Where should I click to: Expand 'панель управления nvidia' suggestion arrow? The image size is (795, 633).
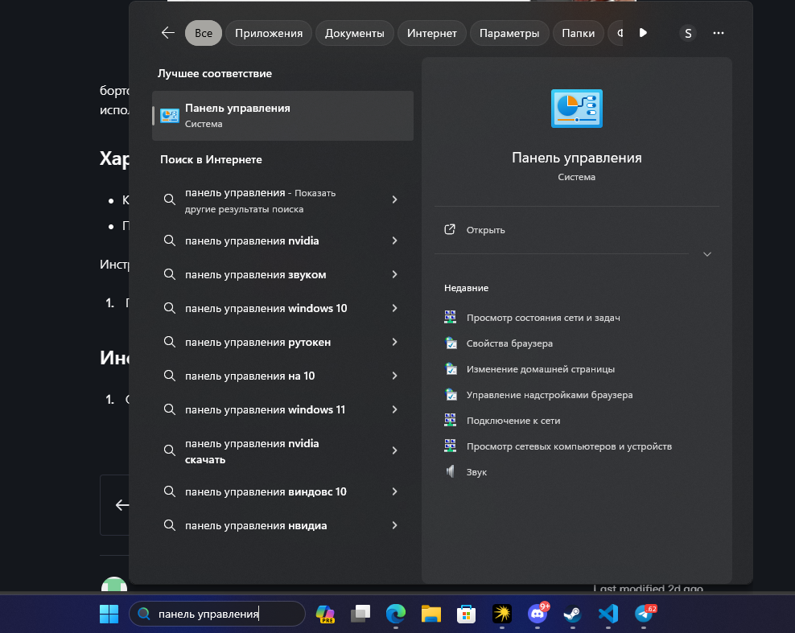pyautogui.click(x=394, y=240)
